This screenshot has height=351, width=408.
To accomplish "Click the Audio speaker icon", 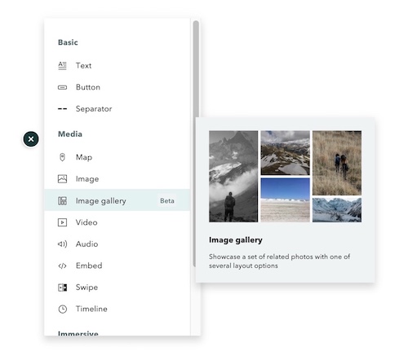I will point(62,244).
